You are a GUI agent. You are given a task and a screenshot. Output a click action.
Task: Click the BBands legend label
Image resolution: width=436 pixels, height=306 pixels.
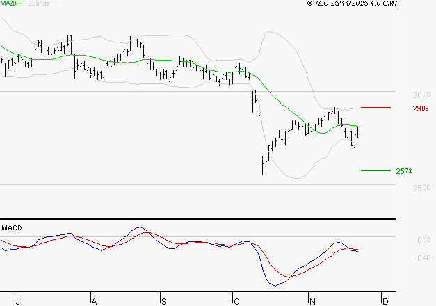39,3
